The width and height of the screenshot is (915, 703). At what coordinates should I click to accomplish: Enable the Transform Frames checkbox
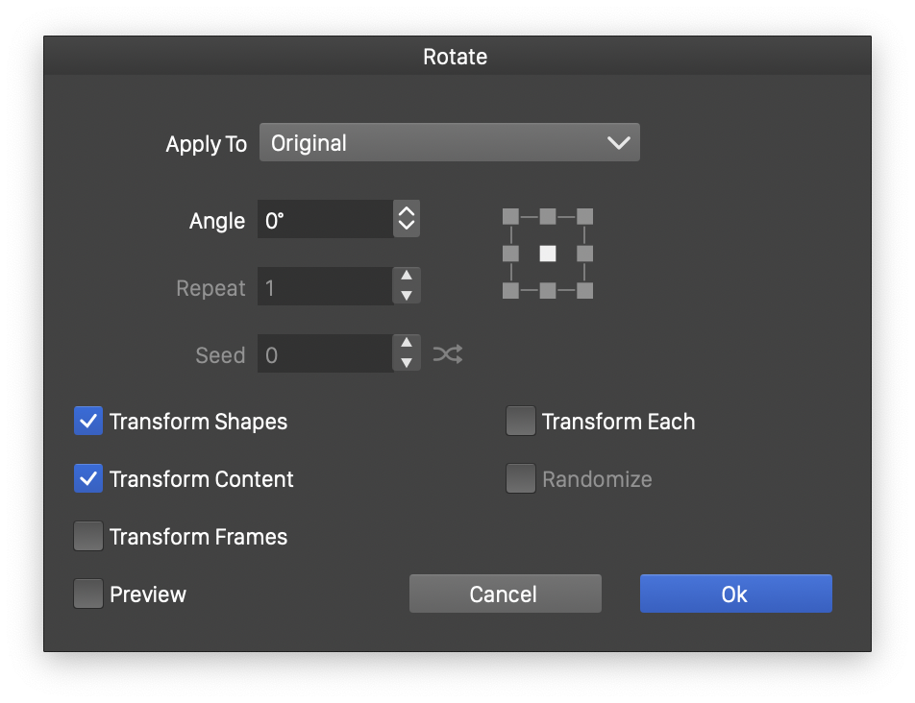pyautogui.click(x=88, y=536)
